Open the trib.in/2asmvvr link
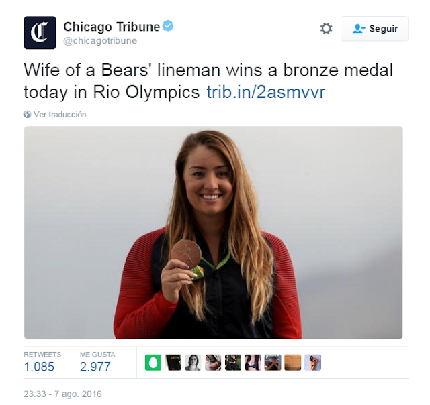The width and height of the screenshot is (430, 405). (x=266, y=92)
